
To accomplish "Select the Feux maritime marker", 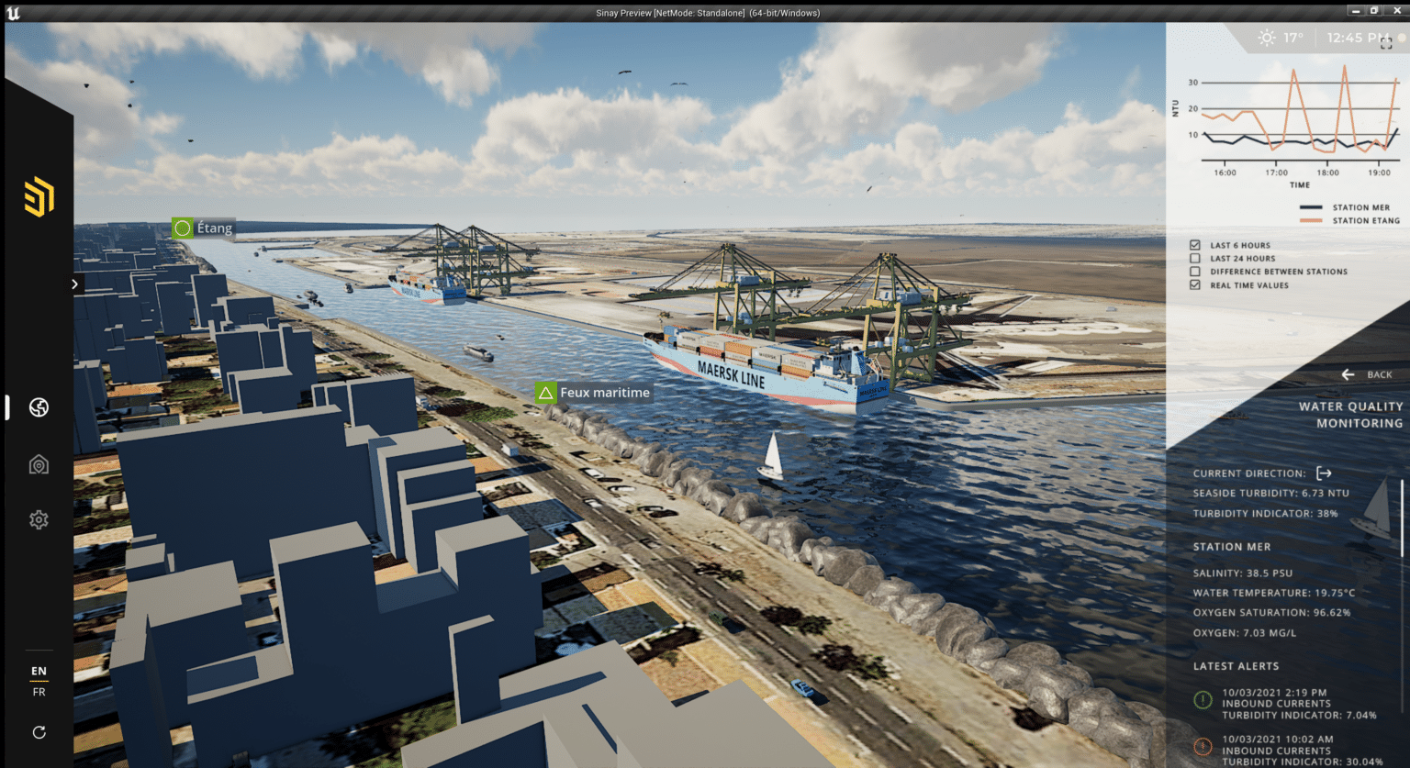I will point(546,391).
